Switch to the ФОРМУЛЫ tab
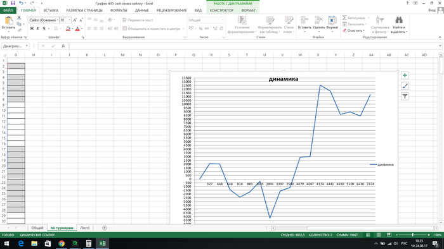 pyautogui.click(x=119, y=11)
